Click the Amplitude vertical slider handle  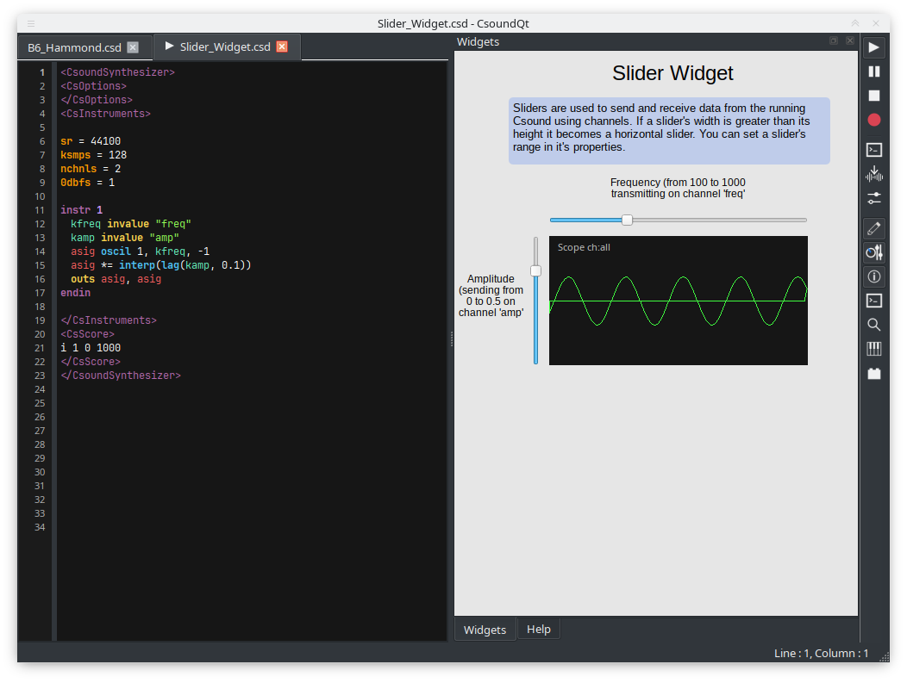[535, 271]
